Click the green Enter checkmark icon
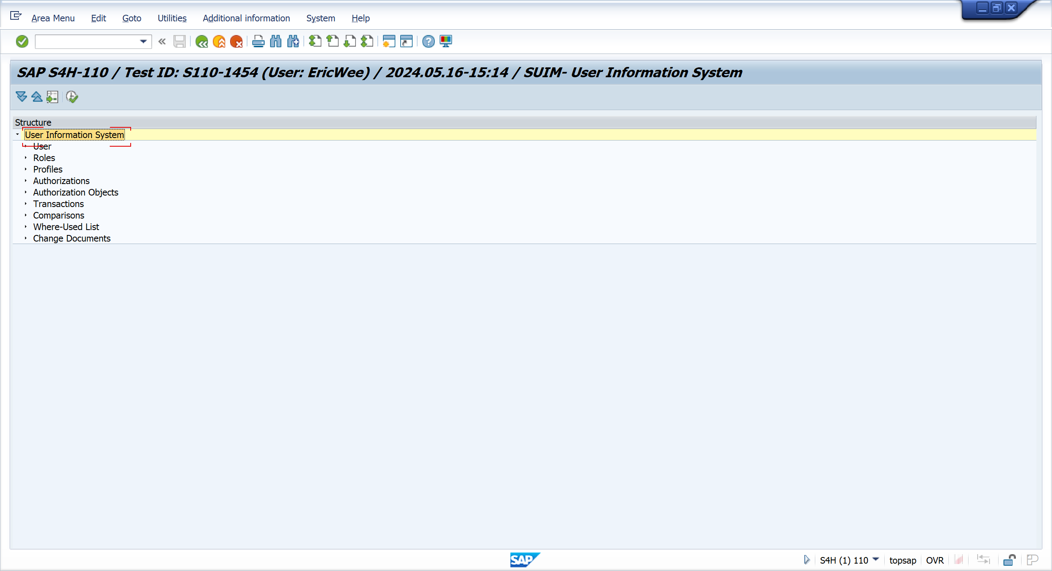This screenshot has width=1052, height=571. (22, 41)
